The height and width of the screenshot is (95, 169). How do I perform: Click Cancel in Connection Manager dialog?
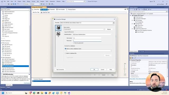pos(102,70)
